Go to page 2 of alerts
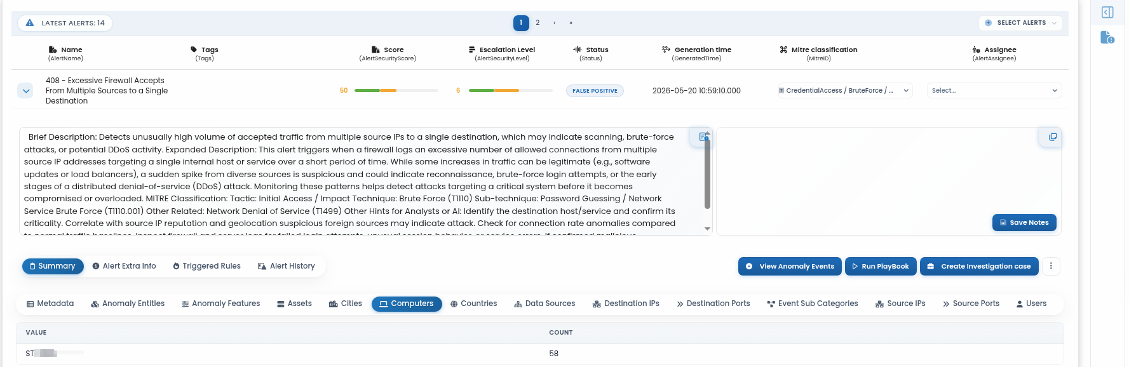Image resolution: width=1129 pixels, height=367 pixels. point(537,23)
